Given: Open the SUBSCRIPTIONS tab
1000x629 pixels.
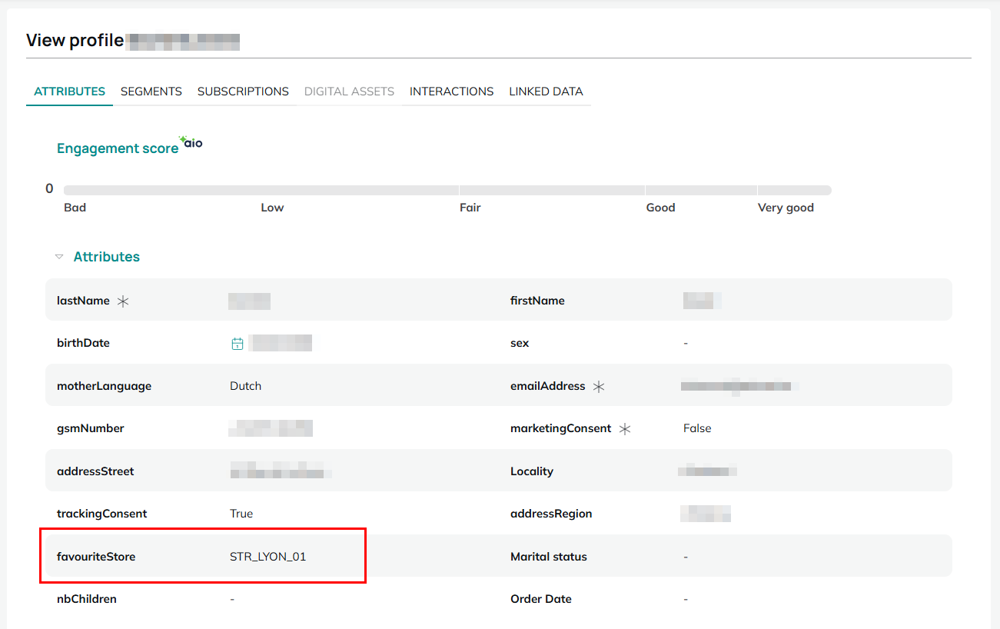Looking at the screenshot, I should 243,92.
